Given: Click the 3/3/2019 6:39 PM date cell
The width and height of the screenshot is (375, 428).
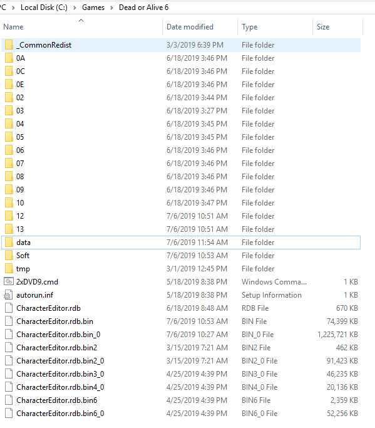Looking at the screenshot, I should point(195,44).
